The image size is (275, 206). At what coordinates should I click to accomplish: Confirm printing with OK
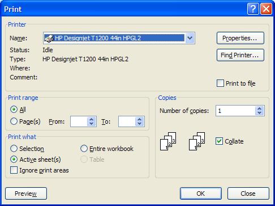pos(201,194)
